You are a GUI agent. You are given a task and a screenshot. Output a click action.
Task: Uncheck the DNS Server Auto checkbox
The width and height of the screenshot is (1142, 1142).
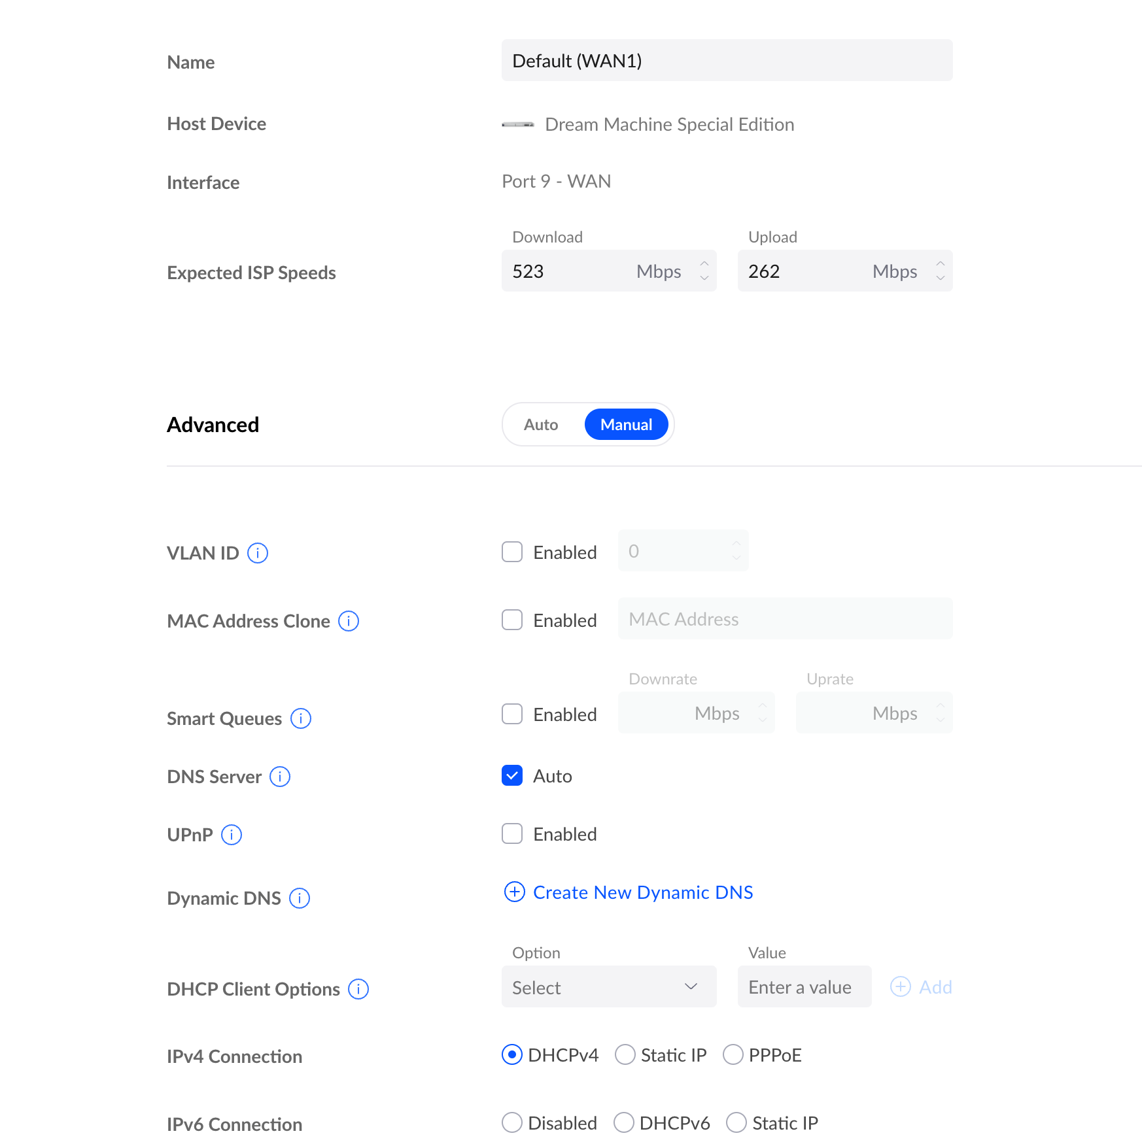512,775
